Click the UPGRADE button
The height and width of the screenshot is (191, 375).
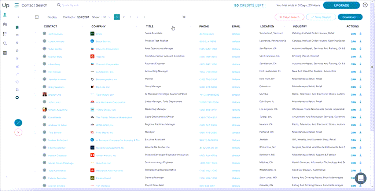[341, 5]
